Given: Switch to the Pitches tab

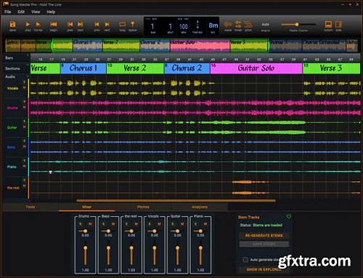Looking at the screenshot, I should (143, 207).
